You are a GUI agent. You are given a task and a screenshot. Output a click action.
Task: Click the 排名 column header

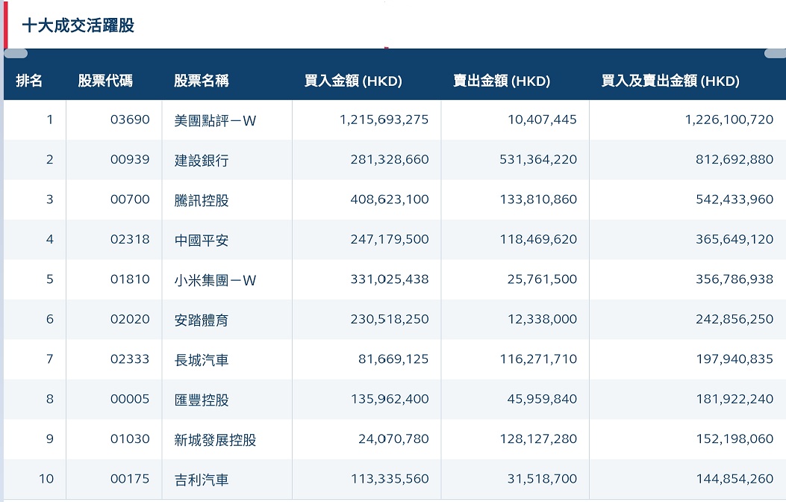point(29,80)
